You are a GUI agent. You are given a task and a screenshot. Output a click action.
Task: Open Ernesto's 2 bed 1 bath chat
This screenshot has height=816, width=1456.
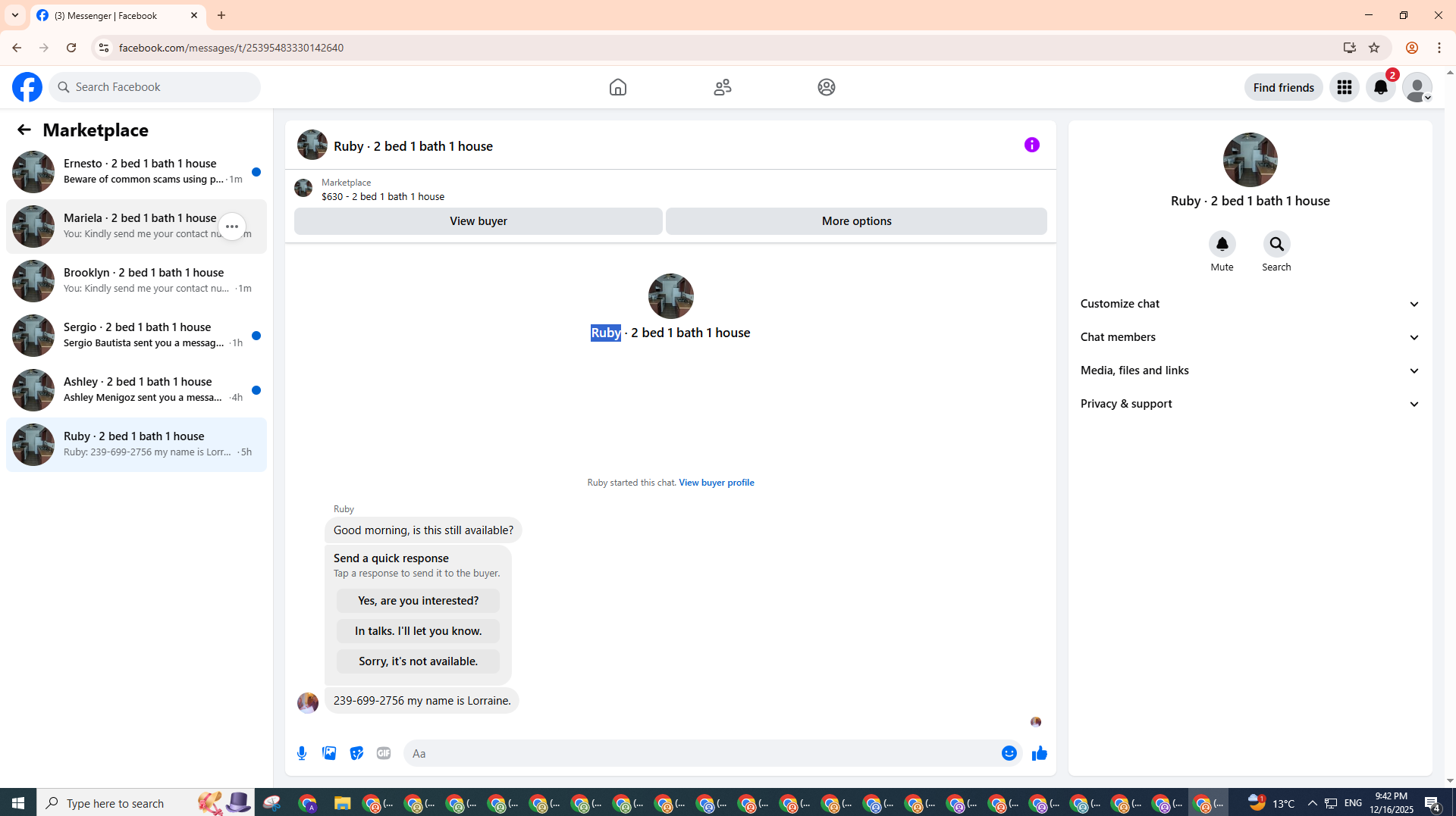click(x=136, y=172)
